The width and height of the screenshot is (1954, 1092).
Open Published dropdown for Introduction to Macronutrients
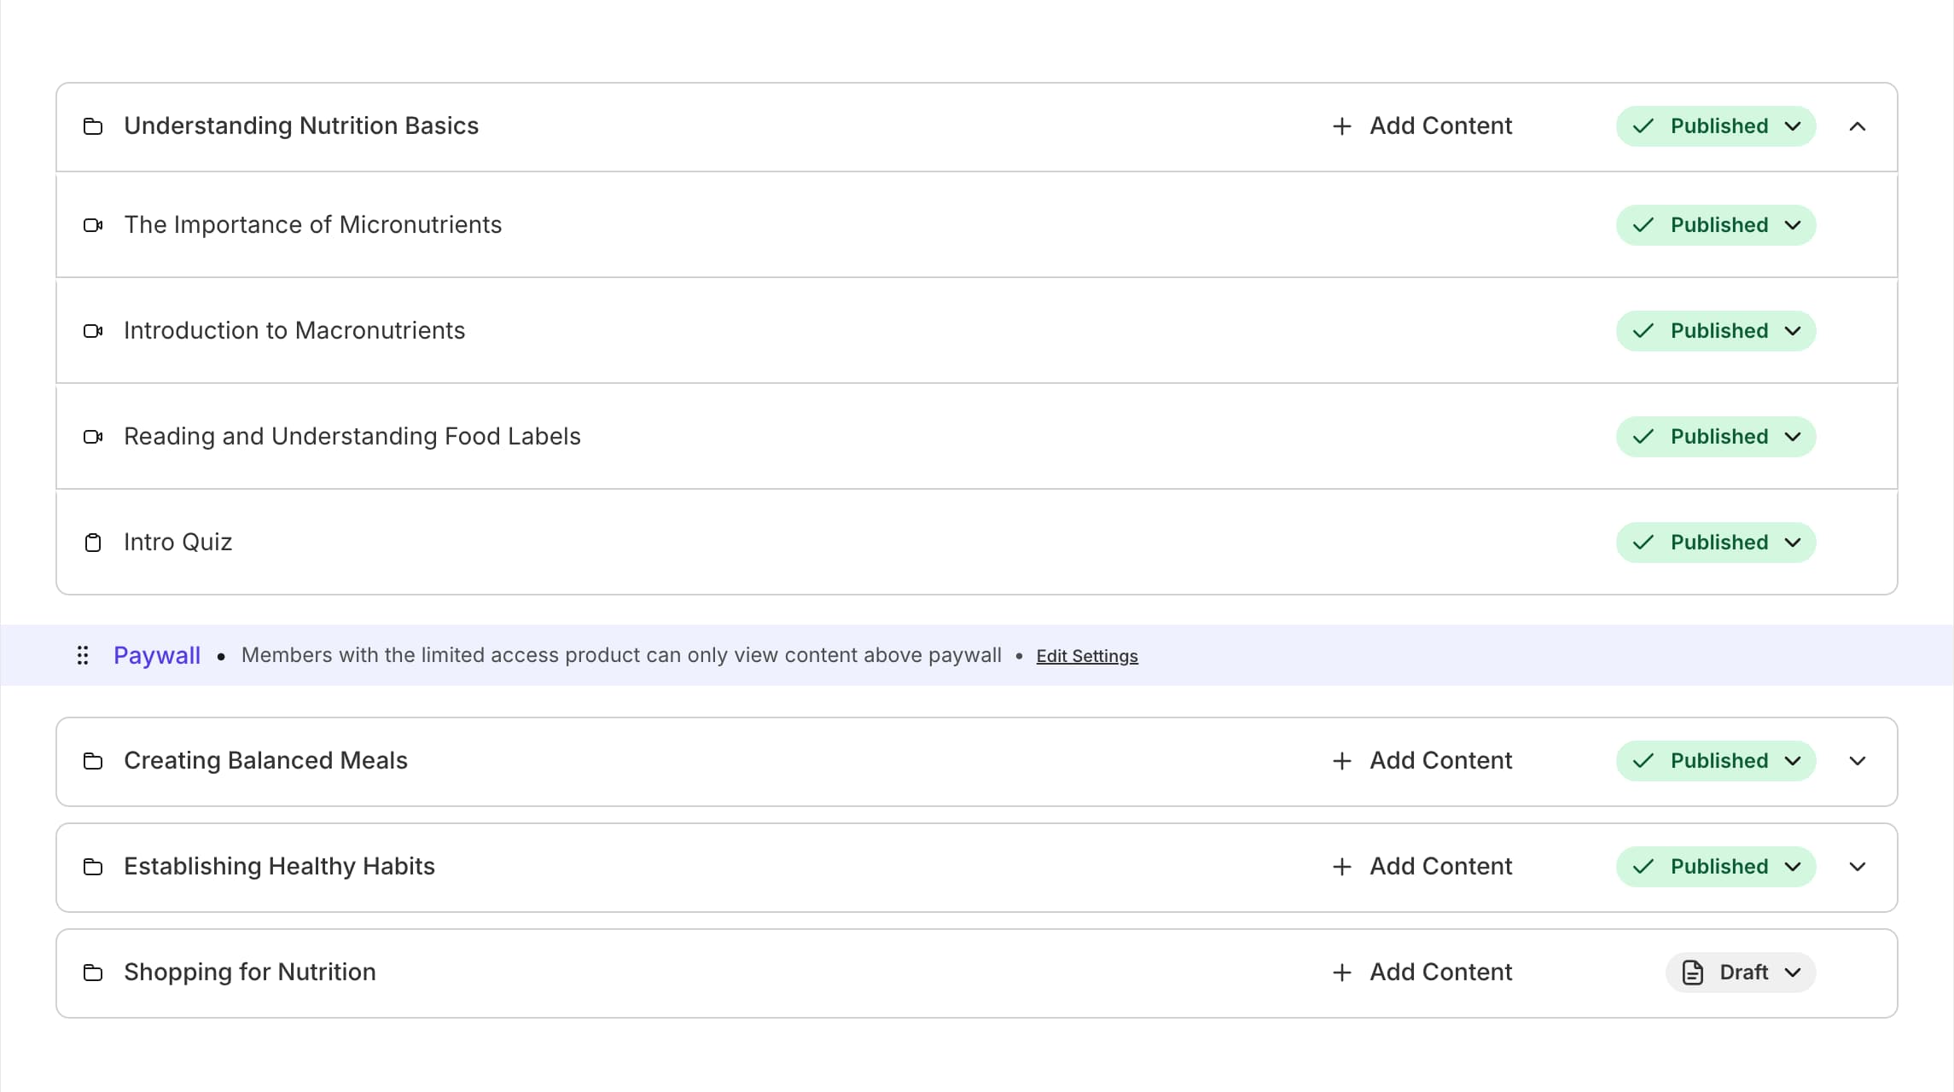click(x=1716, y=331)
